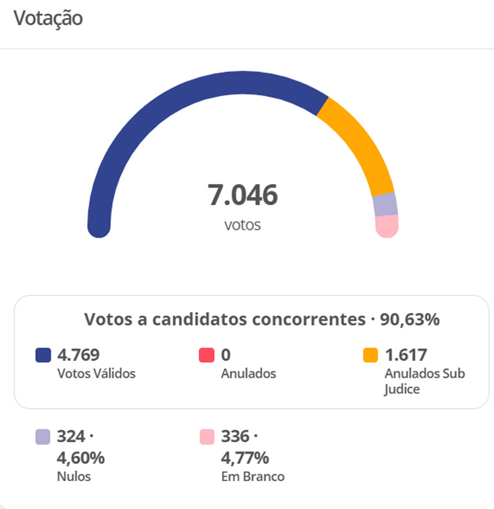The width and height of the screenshot is (494, 509).
Task: Click the lavender gauge arc segment
Action: (x=385, y=204)
